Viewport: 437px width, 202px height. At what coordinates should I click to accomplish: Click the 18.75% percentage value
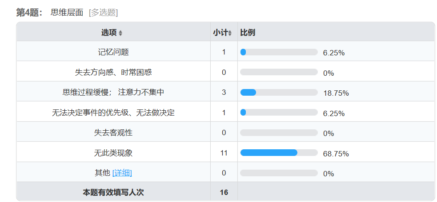336,93
